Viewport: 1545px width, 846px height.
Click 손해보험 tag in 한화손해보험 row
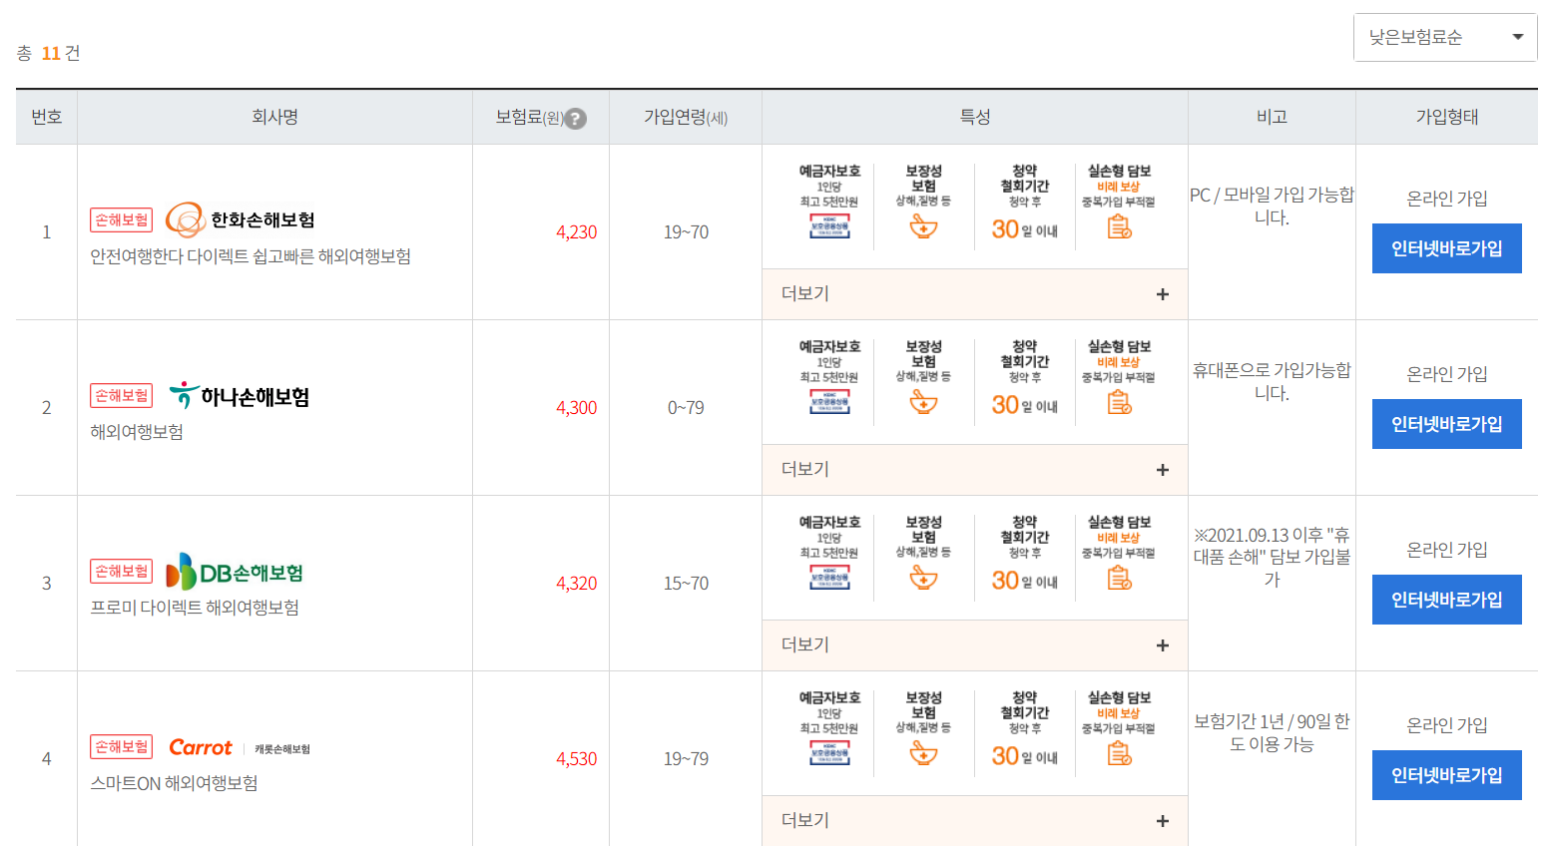click(x=122, y=219)
